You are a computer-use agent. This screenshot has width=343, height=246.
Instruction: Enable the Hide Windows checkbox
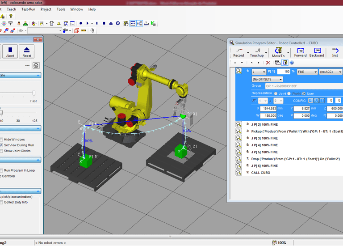[x=1, y=140]
